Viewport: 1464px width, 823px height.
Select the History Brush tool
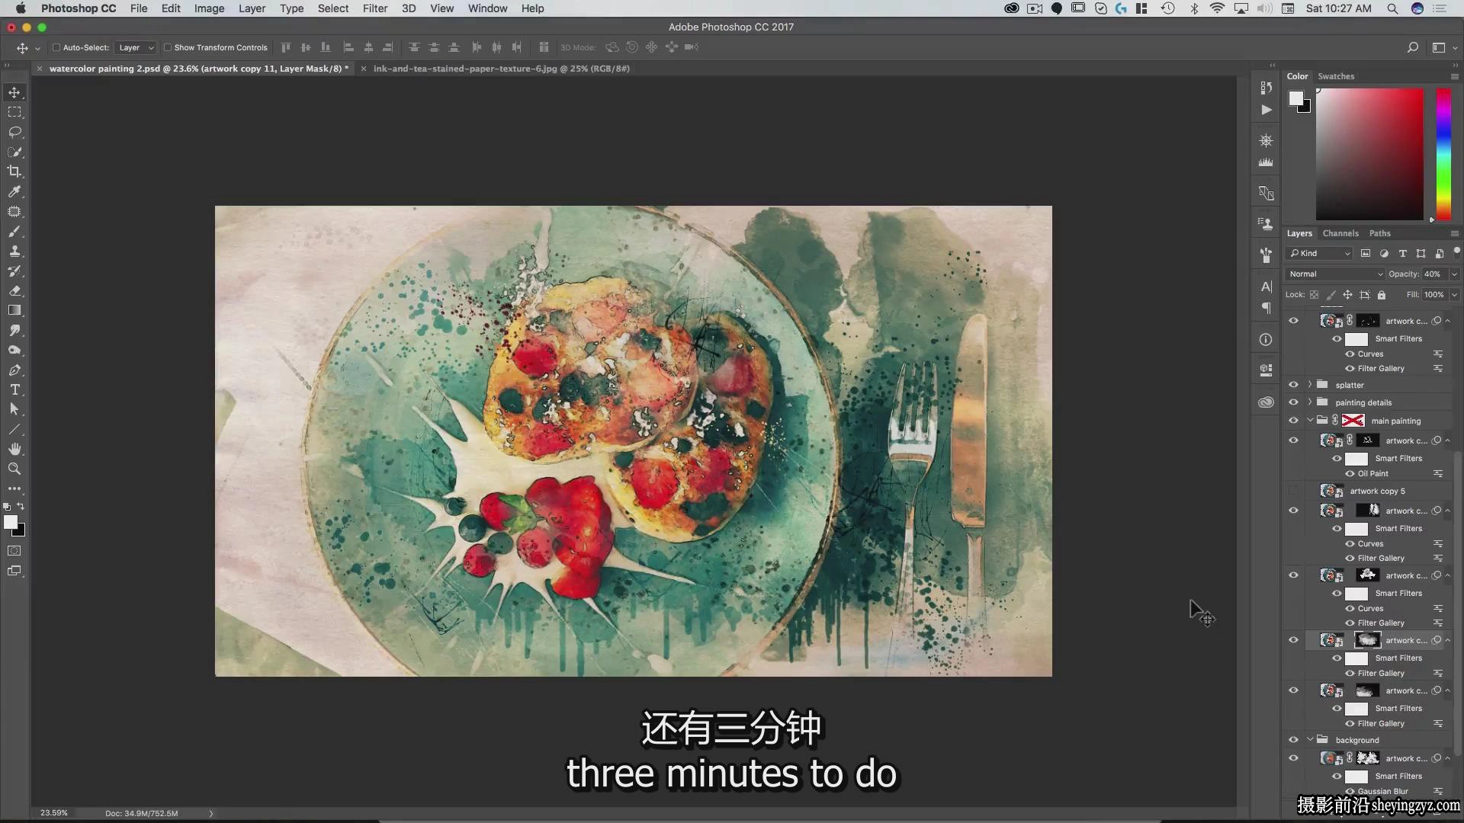point(14,271)
